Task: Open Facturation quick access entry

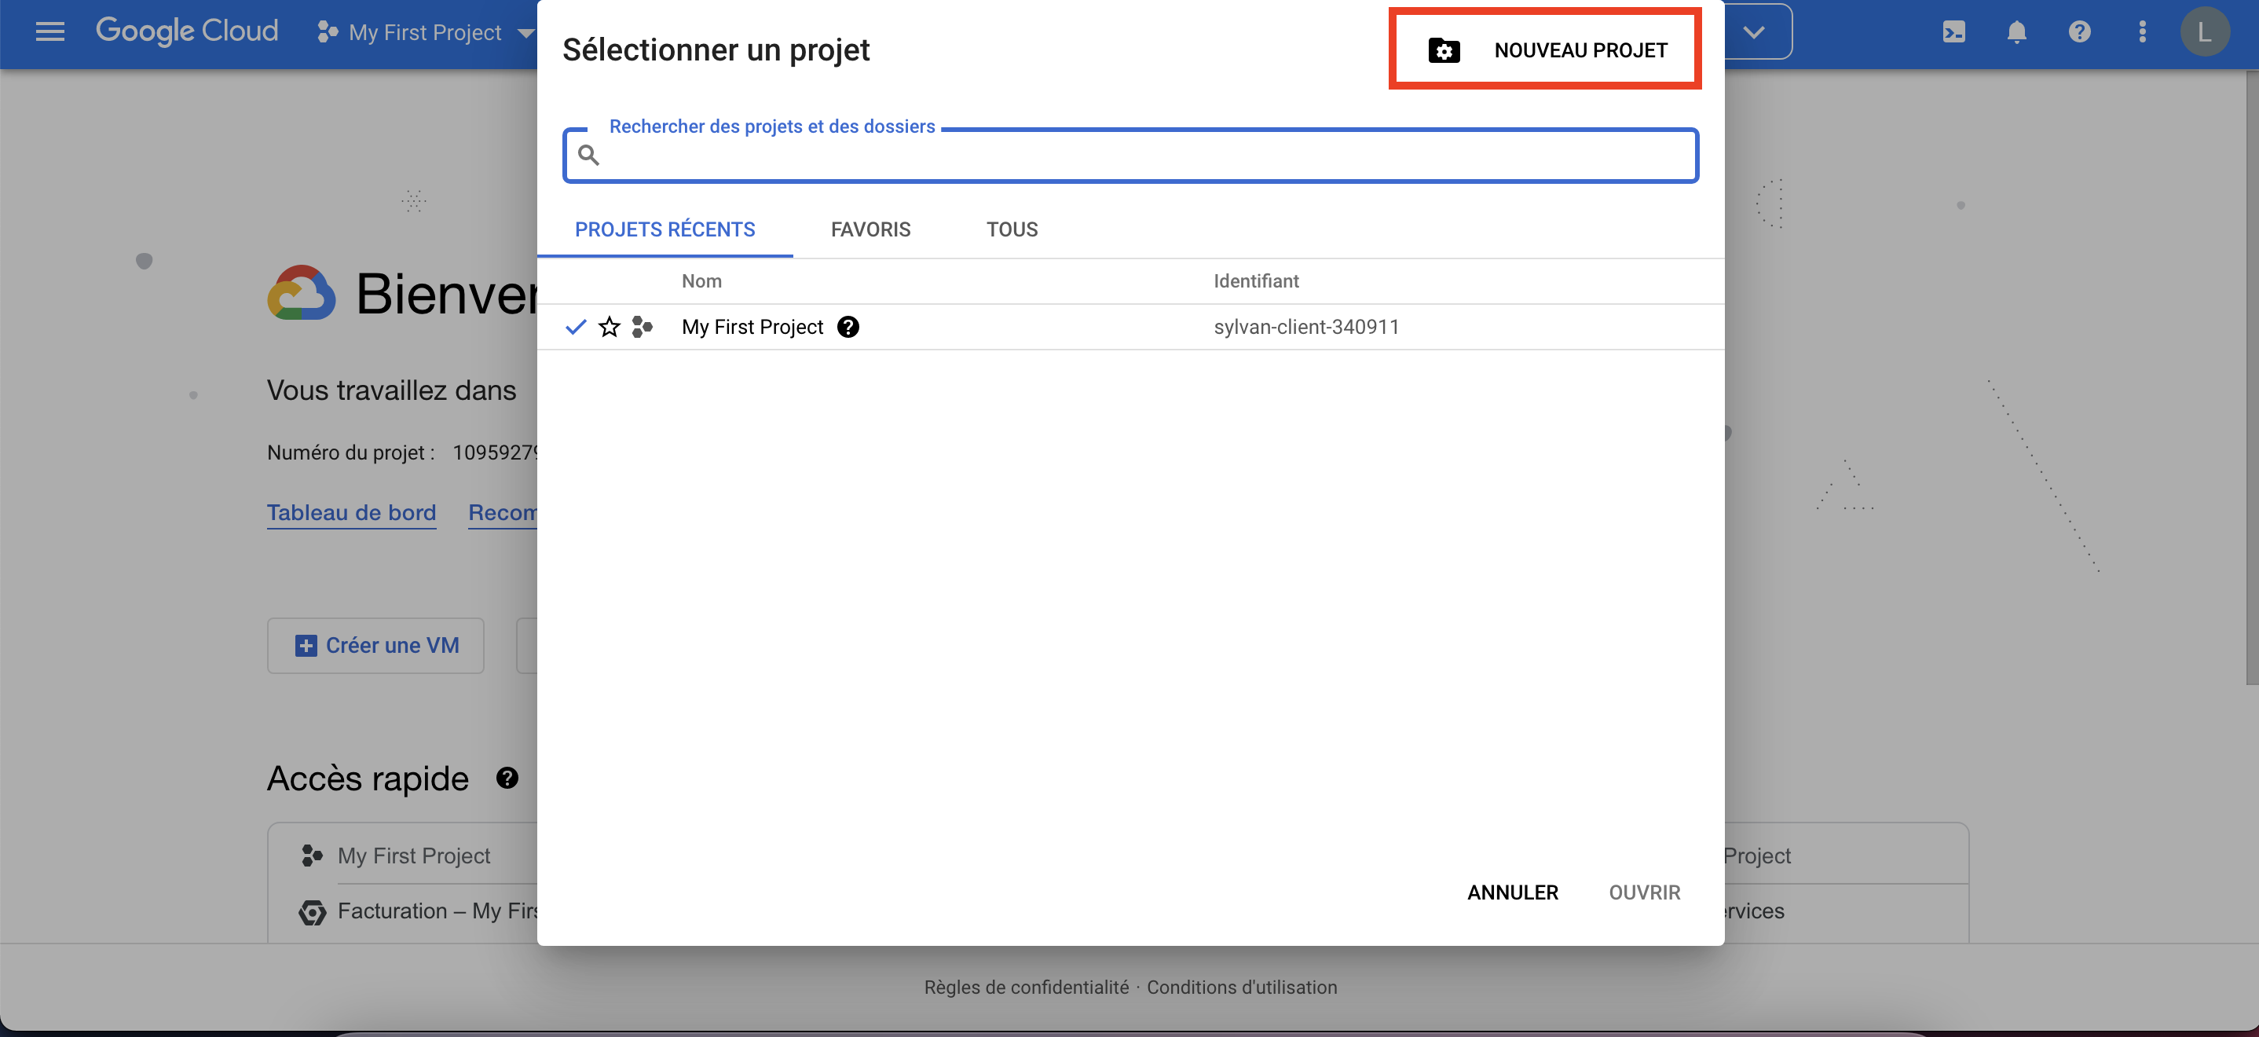Action: click(438, 911)
